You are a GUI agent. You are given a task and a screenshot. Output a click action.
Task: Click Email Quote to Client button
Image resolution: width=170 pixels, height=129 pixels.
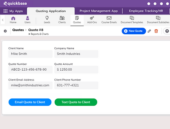(x=30, y=102)
